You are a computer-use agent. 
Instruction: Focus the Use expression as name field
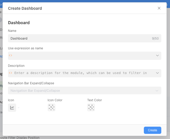(82, 56)
